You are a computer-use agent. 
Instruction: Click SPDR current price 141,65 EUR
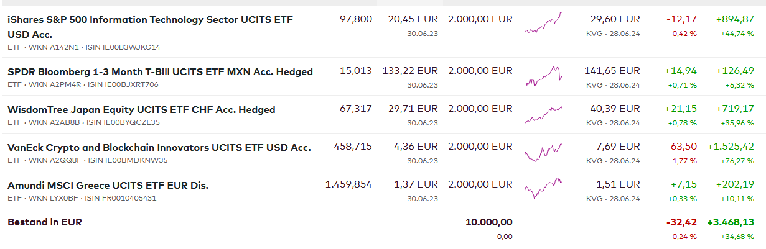click(x=612, y=71)
